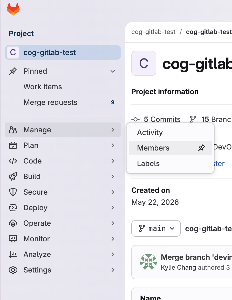The width and height of the screenshot is (232, 300).
Task: Open the Manage menu label
Action: pyautogui.click(x=37, y=130)
